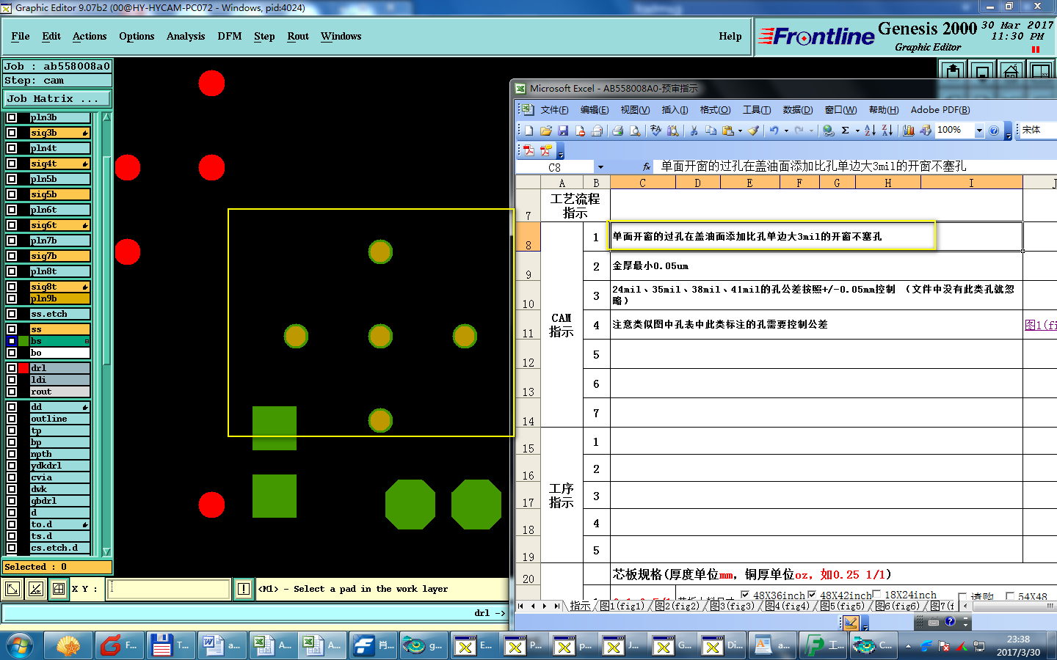Click the Excel Chart Wizard icon
This screenshot has height=660, width=1057.
(909, 131)
